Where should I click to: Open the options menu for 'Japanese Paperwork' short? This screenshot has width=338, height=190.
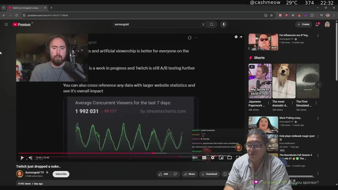(x=268, y=103)
